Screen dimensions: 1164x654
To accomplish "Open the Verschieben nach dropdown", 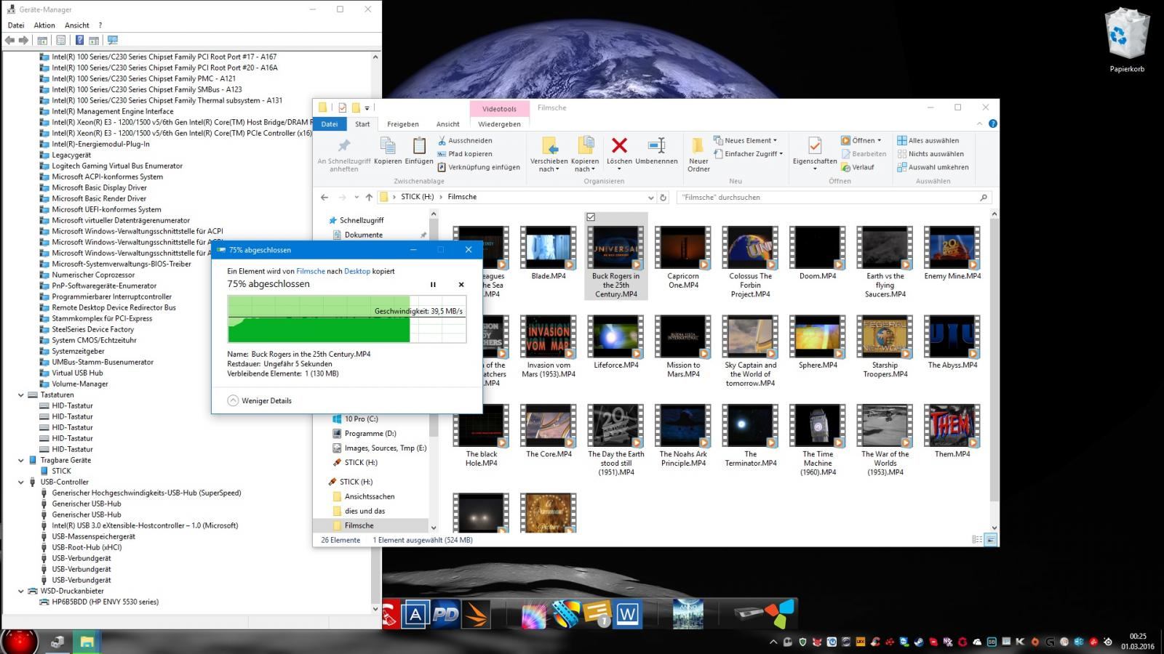I will click(549, 165).
